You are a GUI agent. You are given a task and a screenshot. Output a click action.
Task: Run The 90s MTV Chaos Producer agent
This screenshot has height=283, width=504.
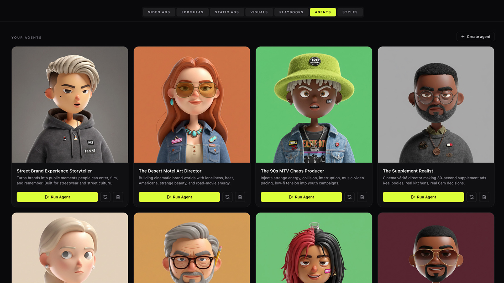point(301,197)
